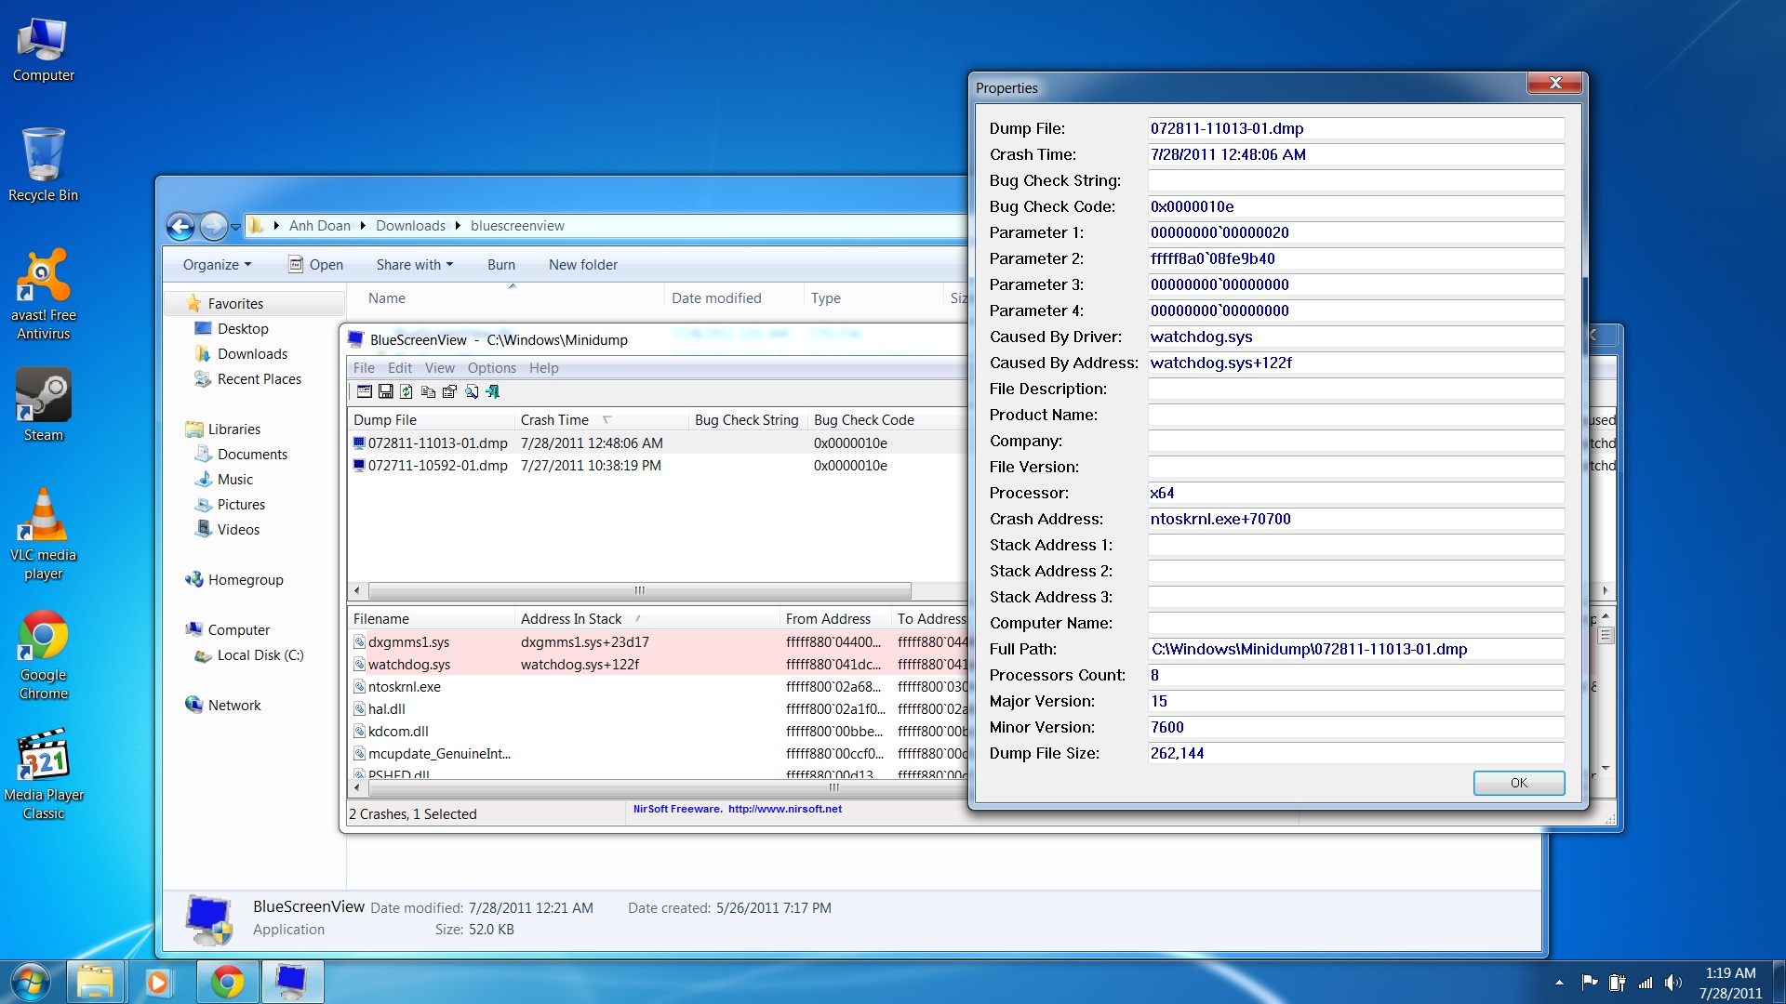Expand the Anh Doan breadcrumb arrow
This screenshot has height=1004, width=1786.
click(363, 226)
